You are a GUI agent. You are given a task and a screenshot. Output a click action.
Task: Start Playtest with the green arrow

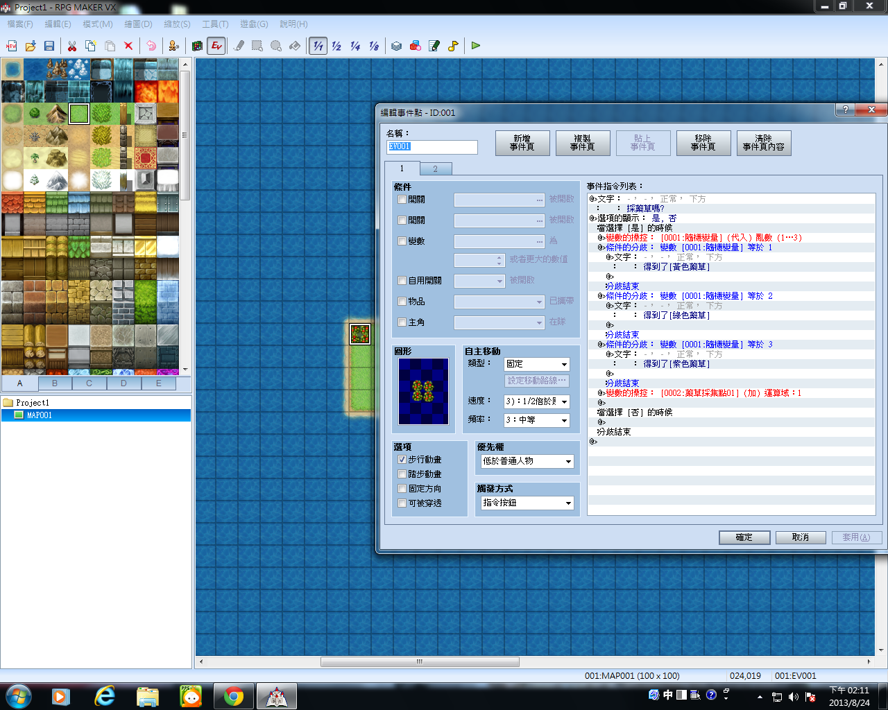point(476,46)
